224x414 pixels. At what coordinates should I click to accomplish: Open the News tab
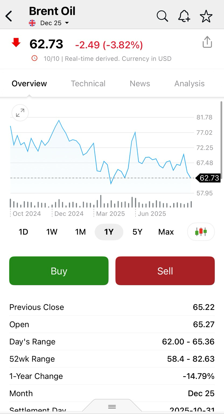[140, 84]
